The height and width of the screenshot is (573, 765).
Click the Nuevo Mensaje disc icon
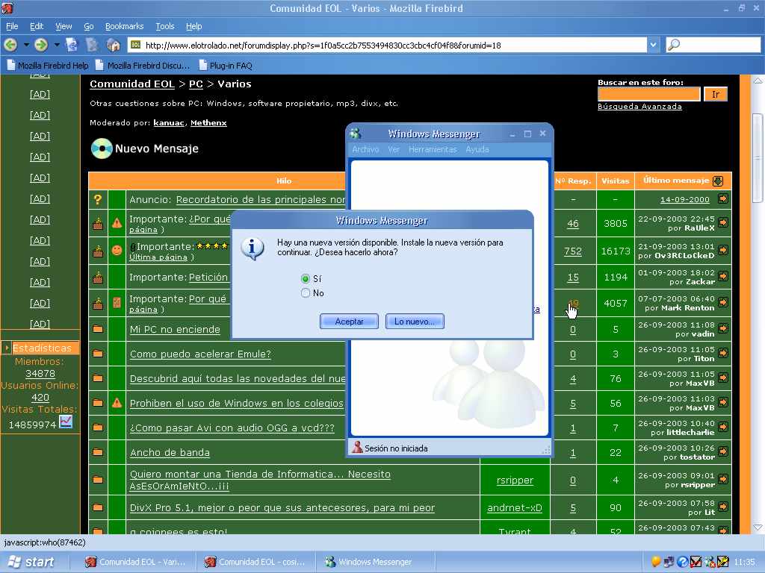[102, 148]
